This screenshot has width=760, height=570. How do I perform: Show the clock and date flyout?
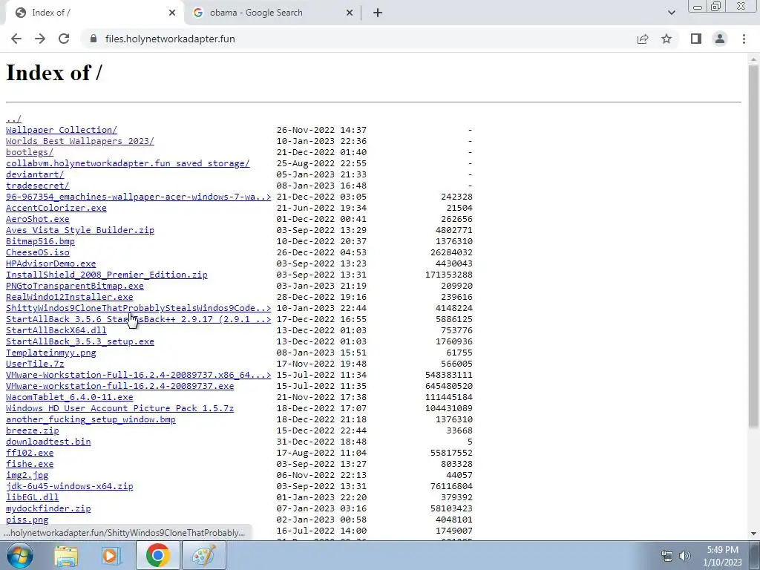[722, 556]
